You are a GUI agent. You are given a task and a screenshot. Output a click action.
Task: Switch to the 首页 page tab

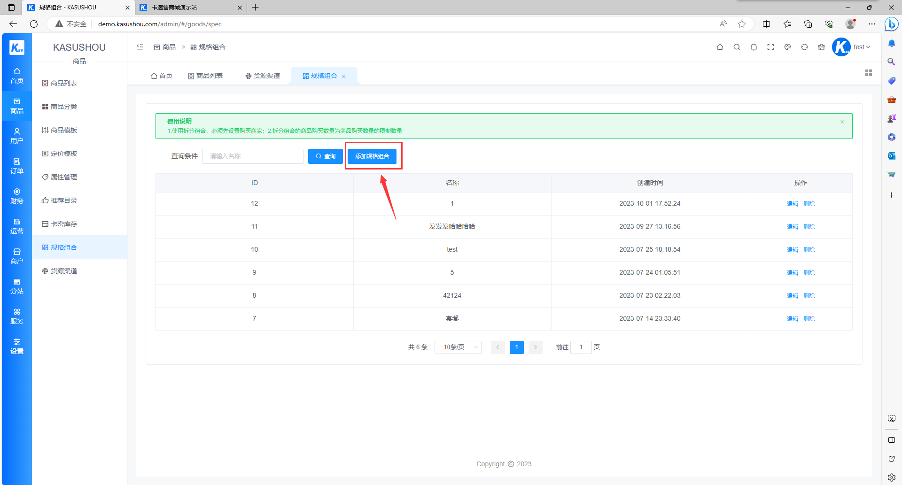pyautogui.click(x=162, y=76)
